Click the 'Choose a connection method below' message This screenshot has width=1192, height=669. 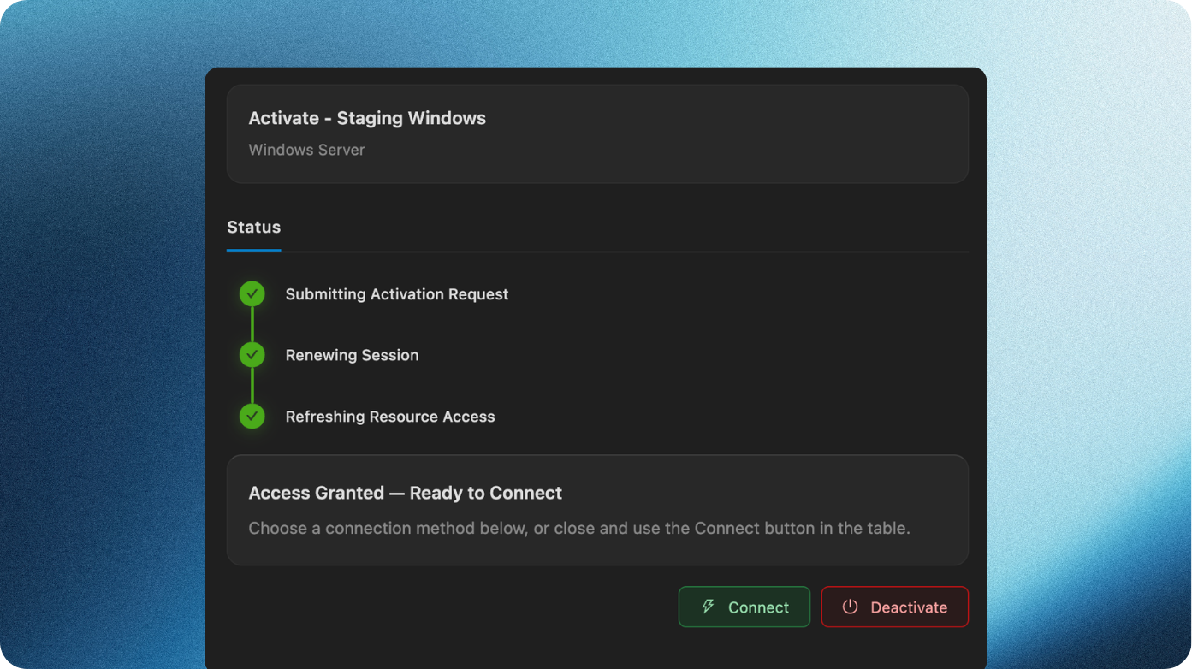pyautogui.click(x=579, y=528)
